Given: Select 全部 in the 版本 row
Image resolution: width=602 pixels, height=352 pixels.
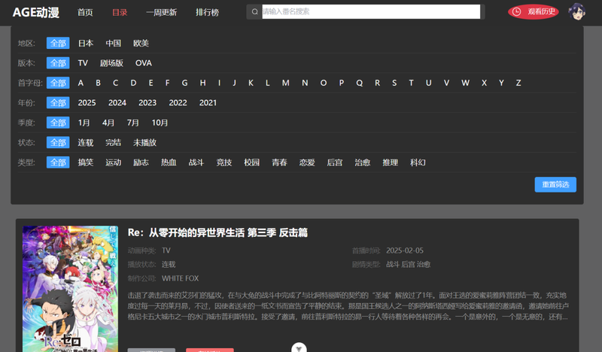Looking at the screenshot, I should point(58,63).
